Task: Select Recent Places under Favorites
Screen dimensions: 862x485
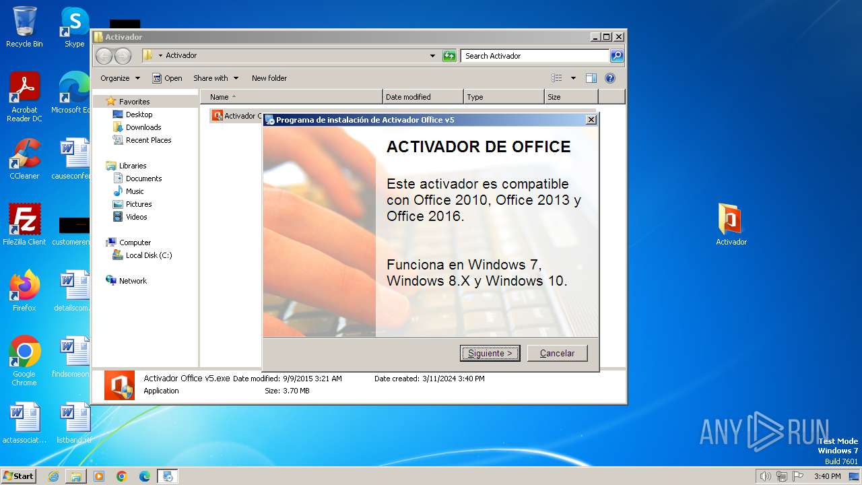Action: tap(148, 140)
